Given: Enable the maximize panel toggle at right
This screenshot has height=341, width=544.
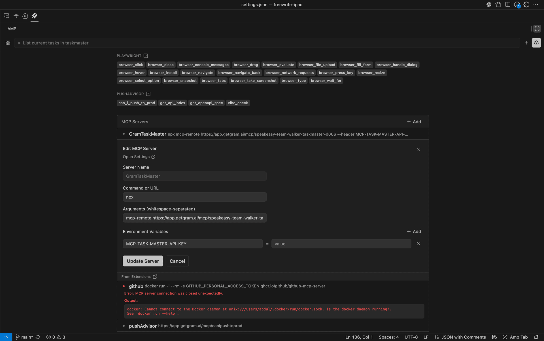Looking at the screenshot, I should click(537, 28).
